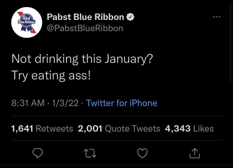Open the Pabst Blue Ribbon profile picture

[27, 22]
